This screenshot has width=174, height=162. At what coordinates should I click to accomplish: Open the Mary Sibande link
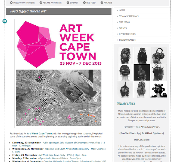point(98,149)
